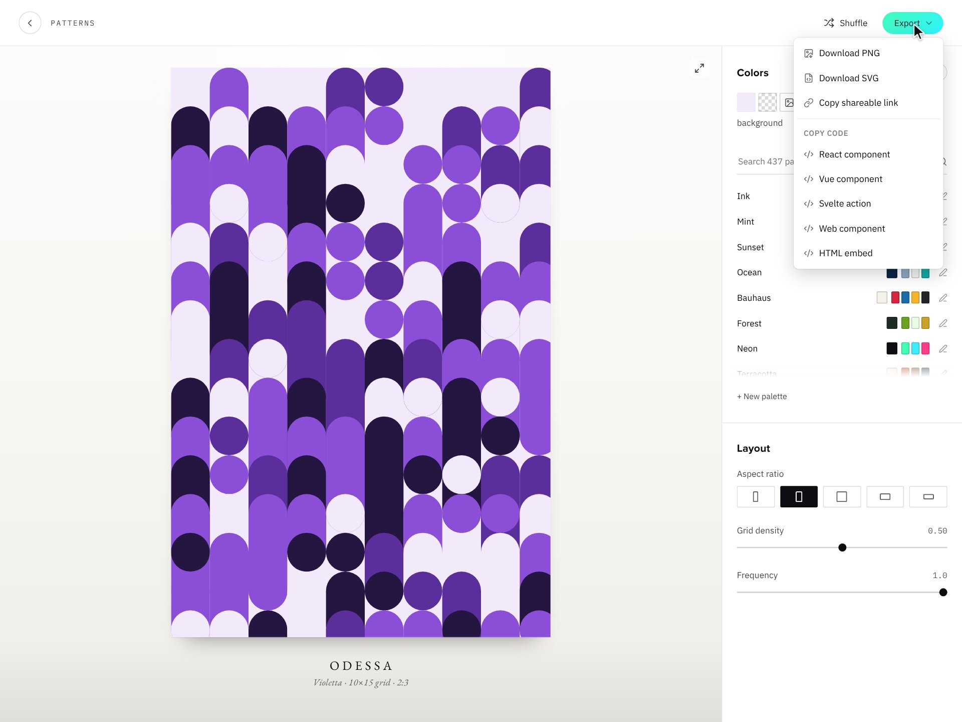The width and height of the screenshot is (962, 722).
Task: Edit the Neon palette with pencil icon
Action: [x=943, y=348]
